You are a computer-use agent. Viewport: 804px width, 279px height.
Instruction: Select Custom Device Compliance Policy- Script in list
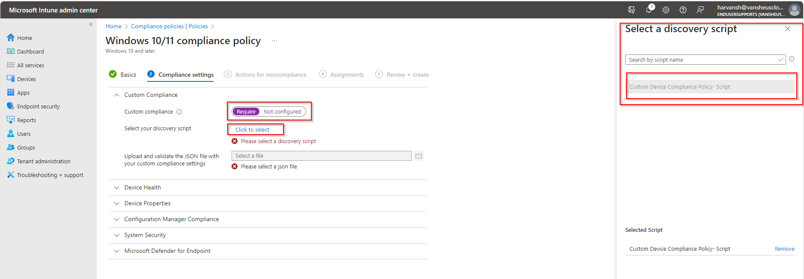click(x=712, y=87)
